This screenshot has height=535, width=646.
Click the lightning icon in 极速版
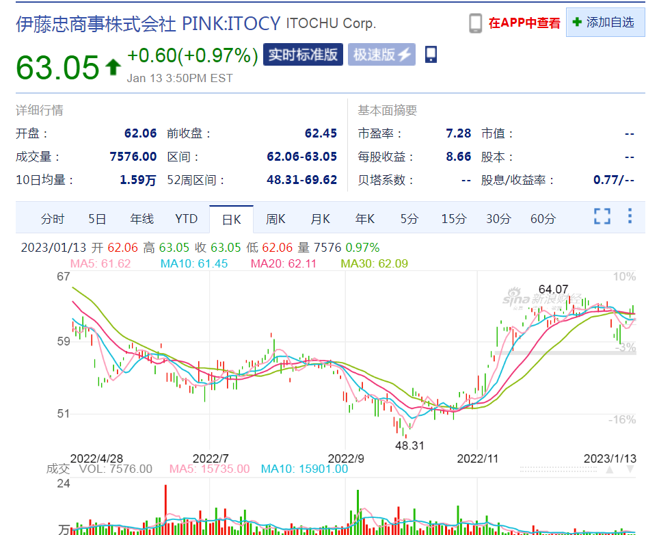(x=404, y=55)
